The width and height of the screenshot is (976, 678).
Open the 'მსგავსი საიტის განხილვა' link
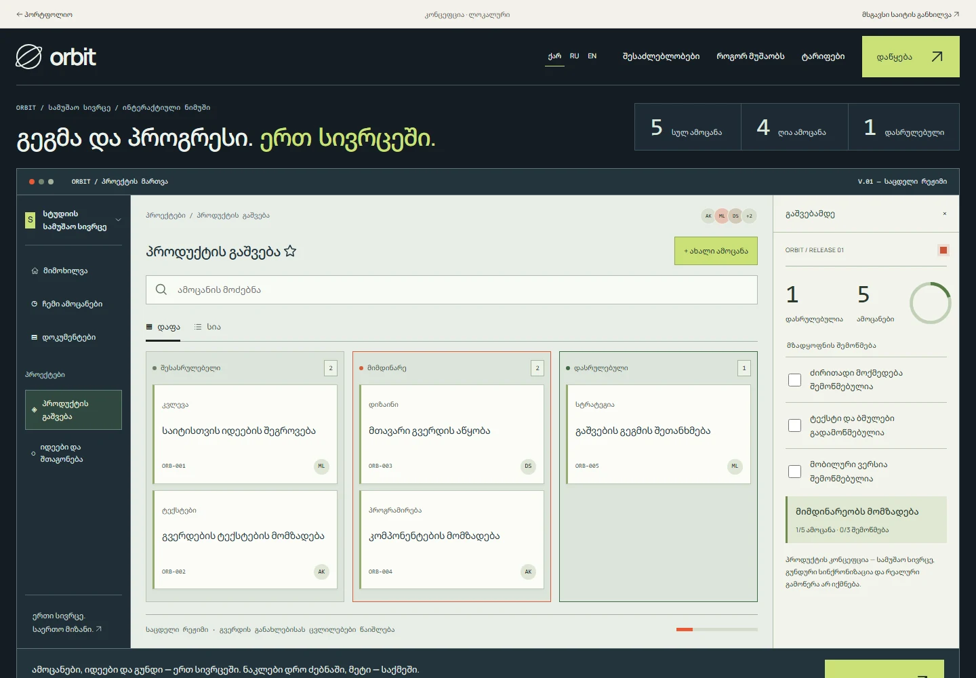click(910, 14)
